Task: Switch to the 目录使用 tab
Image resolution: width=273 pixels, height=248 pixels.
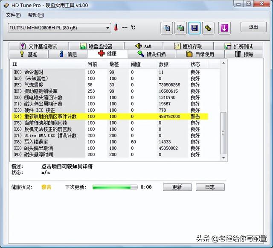Action: click(x=200, y=54)
